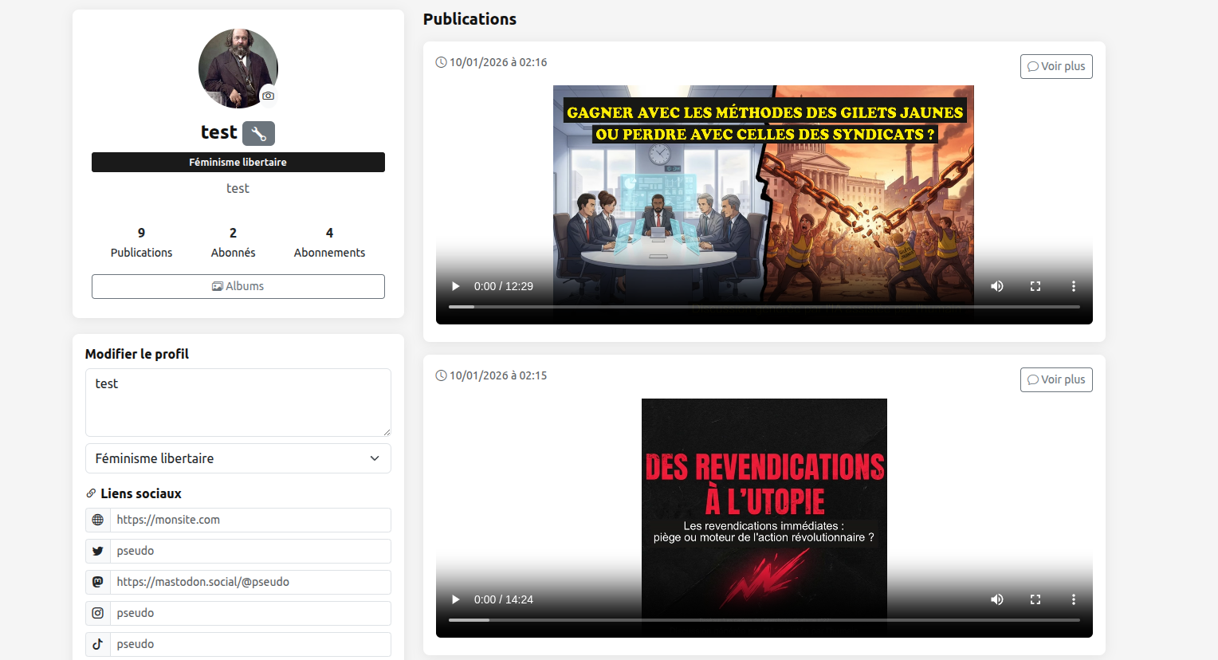View the 2 Abonnés list
The width and height of the screenshot is (1218, 660).
[x=233, y=242]
